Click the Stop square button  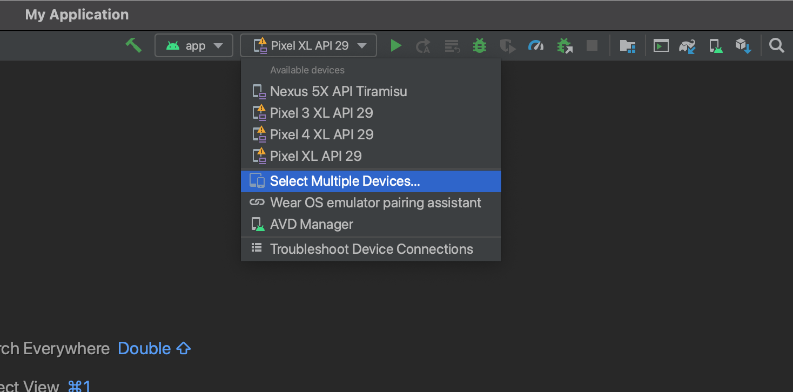click(592, 46)
